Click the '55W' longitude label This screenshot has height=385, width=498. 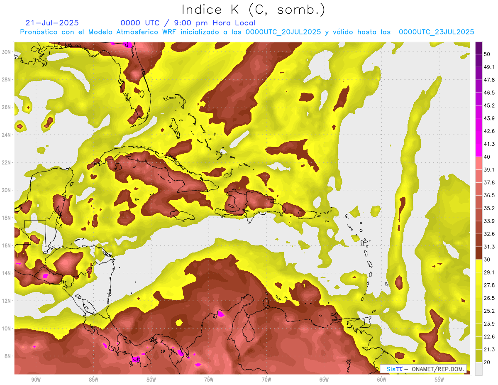click(439, 380)
